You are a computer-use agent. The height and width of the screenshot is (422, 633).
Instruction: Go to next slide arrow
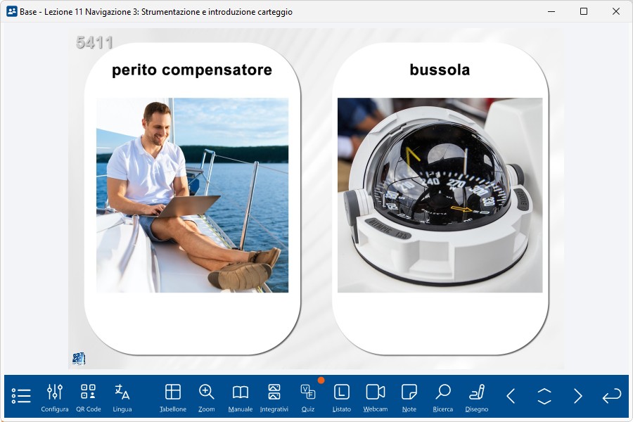[578, 396]
